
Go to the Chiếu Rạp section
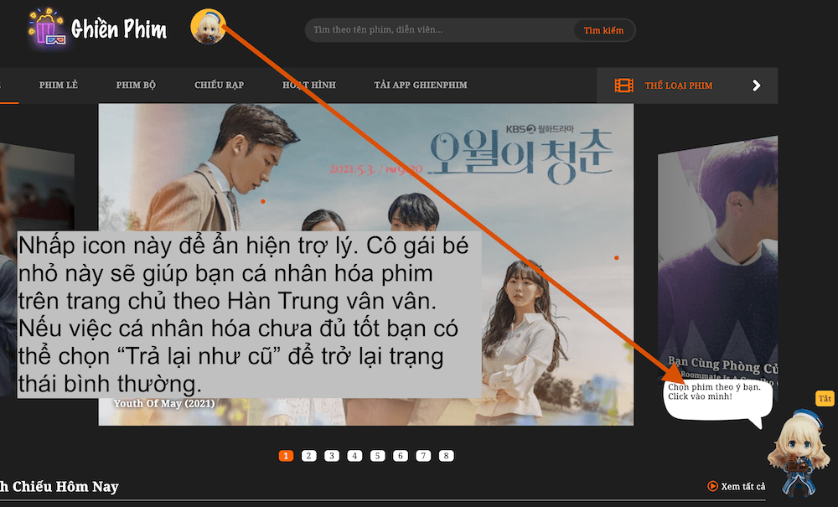(219, 85)
